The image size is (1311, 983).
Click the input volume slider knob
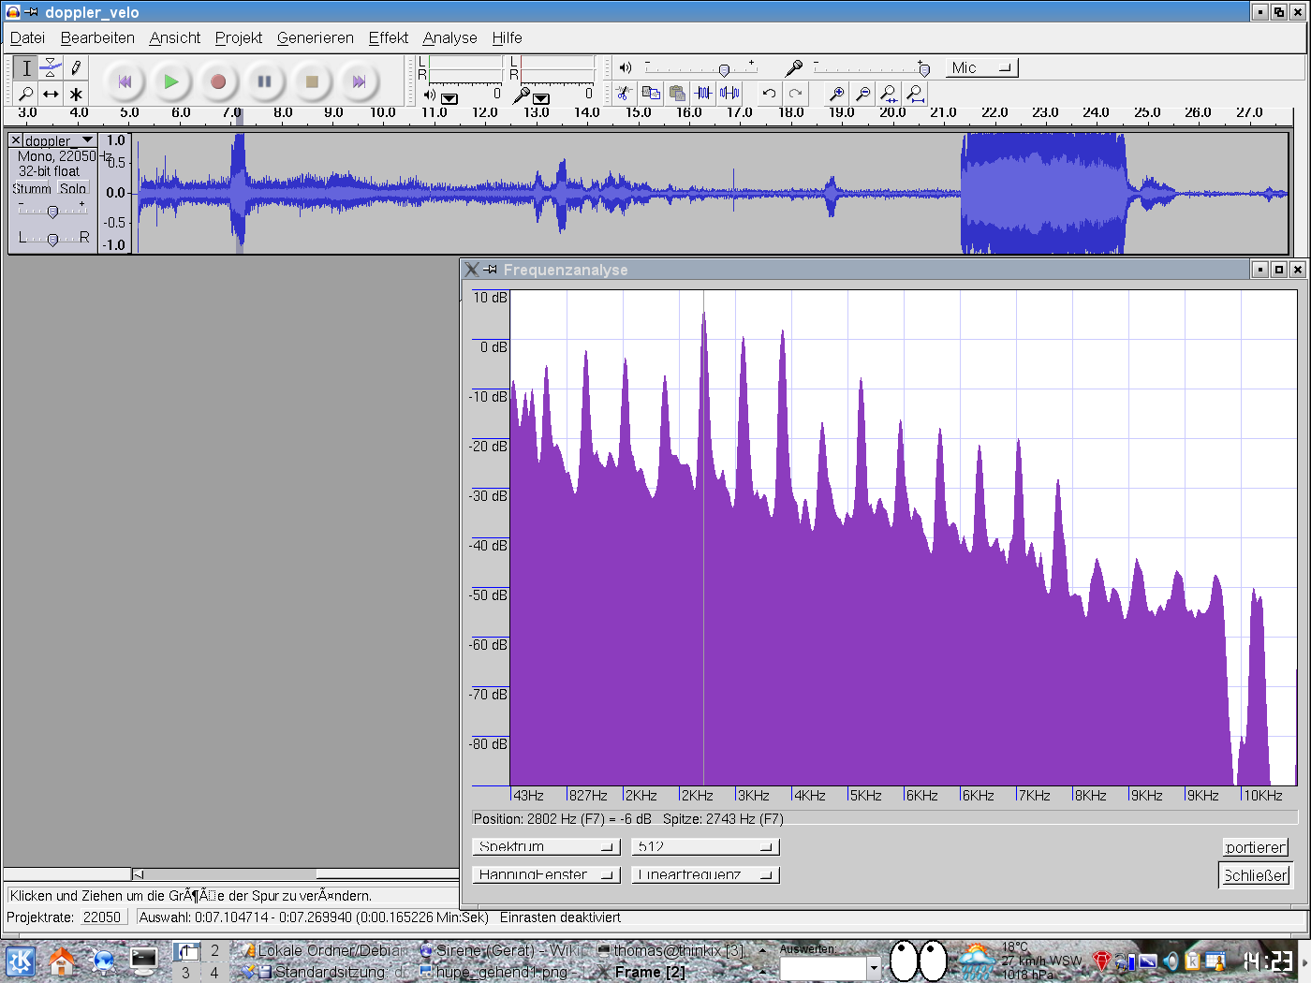point(924,69)
